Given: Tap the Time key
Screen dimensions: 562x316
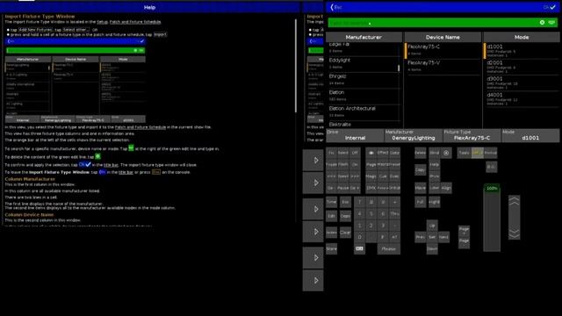Looking at the screenshot, I should [332, 202].
